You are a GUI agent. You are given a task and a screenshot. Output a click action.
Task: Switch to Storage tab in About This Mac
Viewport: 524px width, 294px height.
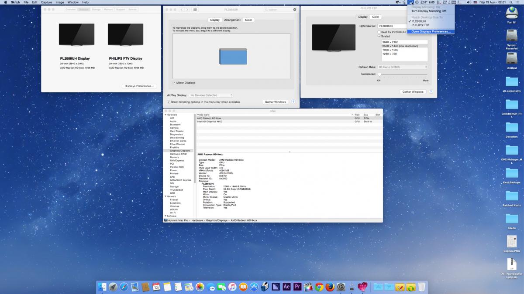pyautogui.click(x=96, y=9)
